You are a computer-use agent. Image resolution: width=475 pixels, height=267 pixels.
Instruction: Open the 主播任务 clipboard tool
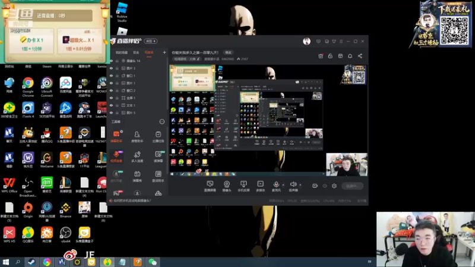point(158,136)
